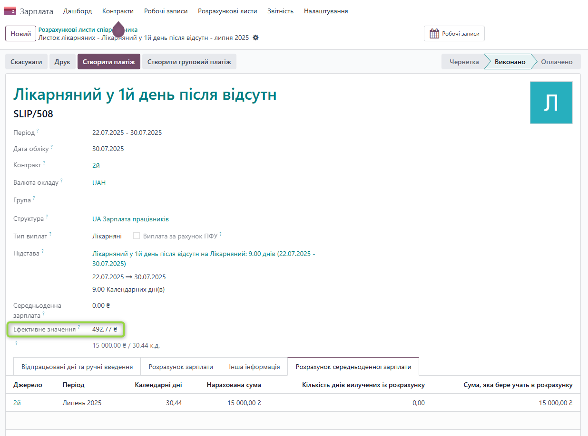Open the gear actions menu near breadcrumb

point(255,38)
